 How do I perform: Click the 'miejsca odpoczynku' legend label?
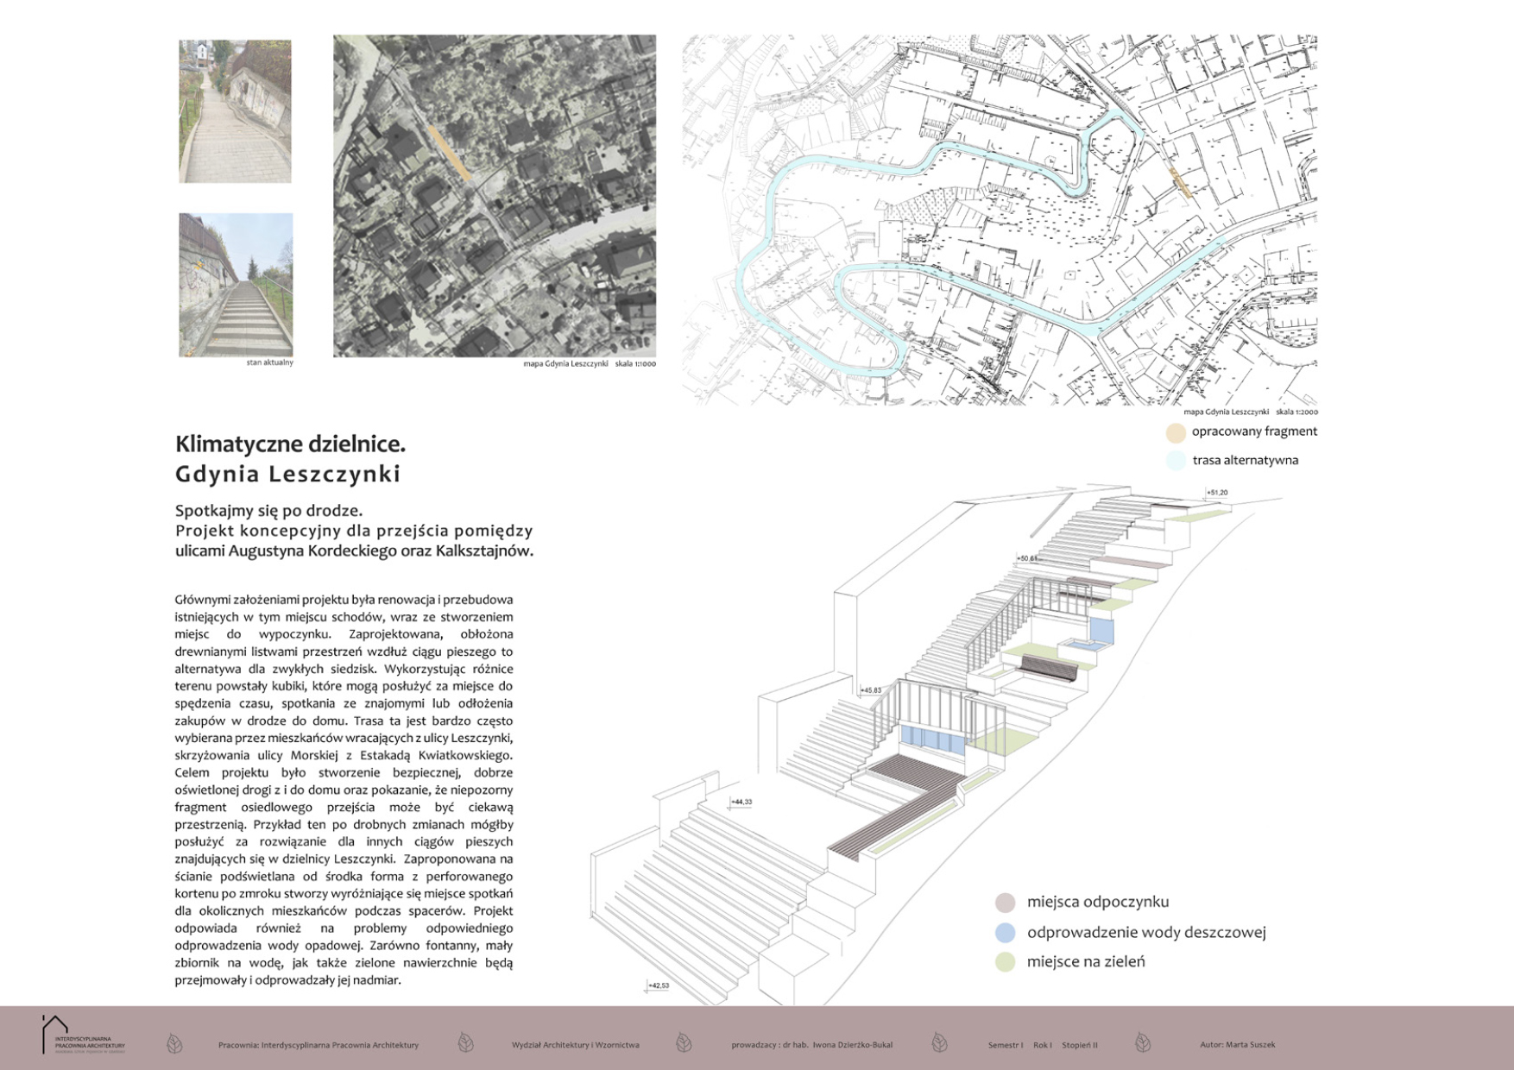point(1098,902)
